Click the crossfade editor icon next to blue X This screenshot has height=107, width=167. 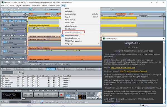pos(34,9)
